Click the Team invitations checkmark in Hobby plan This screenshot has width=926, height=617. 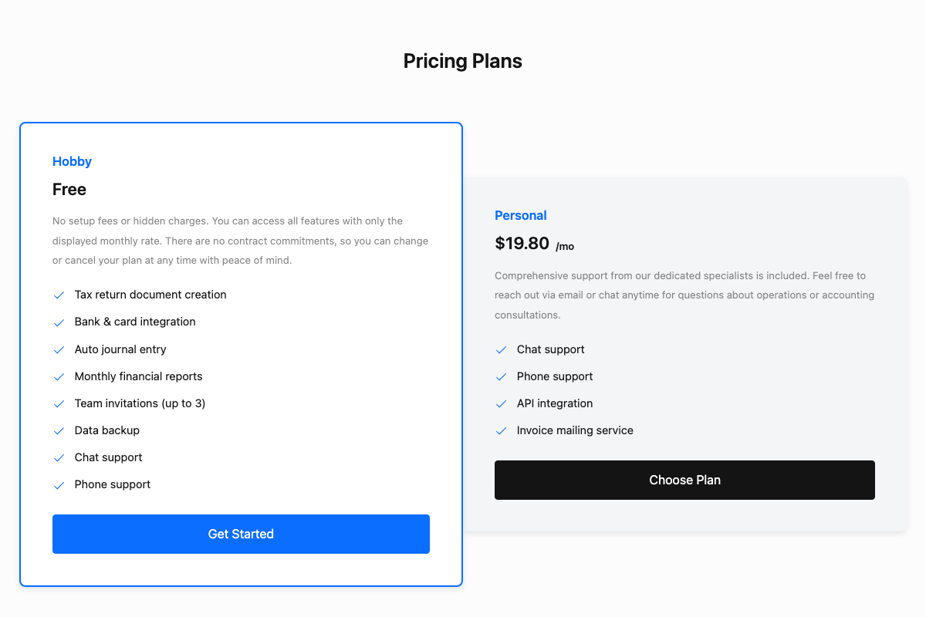pyautogui.click(x=59, y=403)
